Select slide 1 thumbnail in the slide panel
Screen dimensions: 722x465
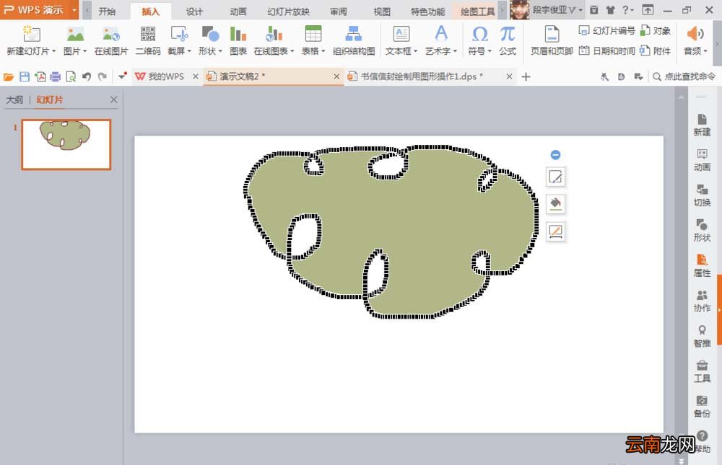[x=66, y=144]
